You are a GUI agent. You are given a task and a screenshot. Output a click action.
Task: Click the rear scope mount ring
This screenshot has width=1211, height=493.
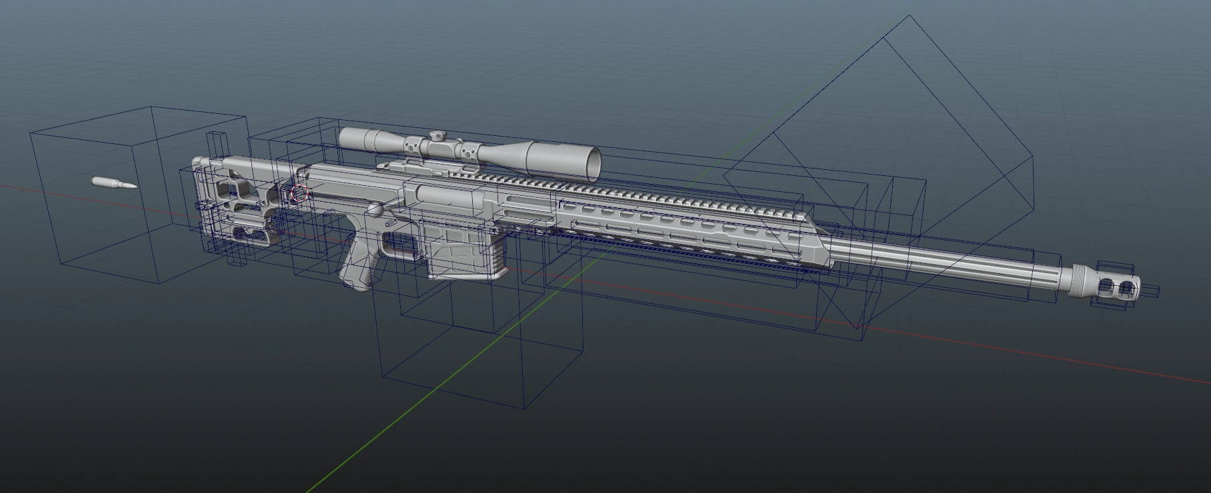(x=414, y=146)
